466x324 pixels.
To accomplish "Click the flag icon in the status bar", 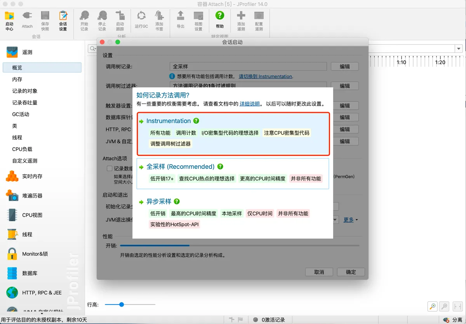I will (240, 320).
